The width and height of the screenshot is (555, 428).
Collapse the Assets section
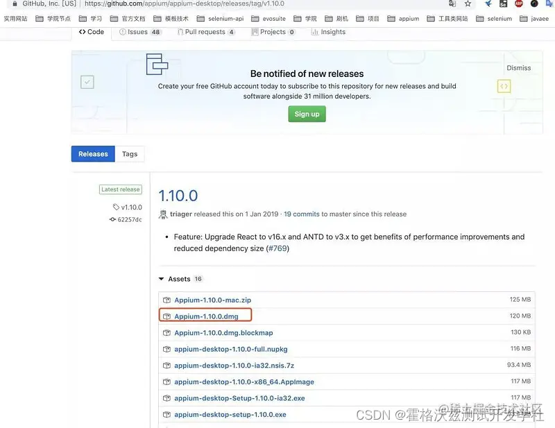pyautogui.click(x=162, y=278)
